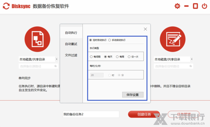Screen dimensions: 210x127
Task: Click search icon in target path field
Action: click(x=191, y=66)
